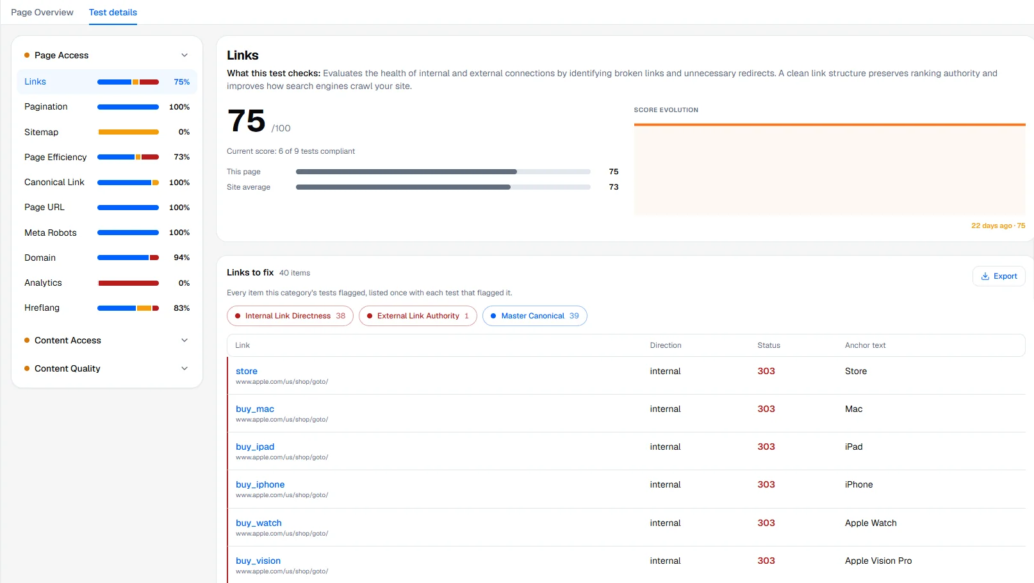The width and height of the screenshot is (1034, 583).
Task: Click the Site average score bar
Action: pyautogui.click(x=443, y=187)
